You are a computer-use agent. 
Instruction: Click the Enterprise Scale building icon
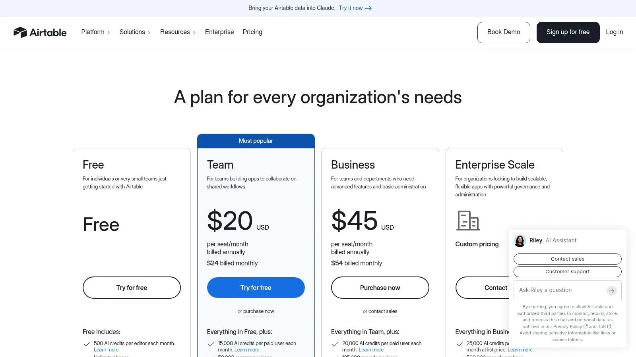tap(468, 221)
